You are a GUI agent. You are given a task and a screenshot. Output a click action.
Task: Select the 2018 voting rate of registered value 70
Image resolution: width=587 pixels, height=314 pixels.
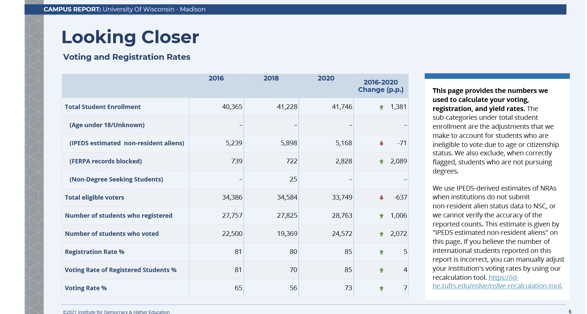tap(293, 270)
